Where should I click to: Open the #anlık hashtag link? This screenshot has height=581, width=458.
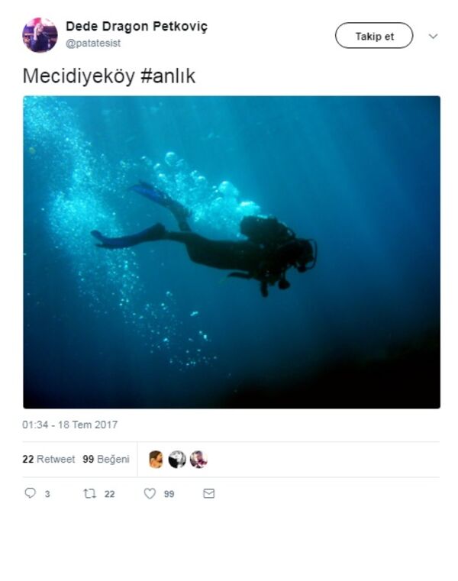click(x=168, y=76)
